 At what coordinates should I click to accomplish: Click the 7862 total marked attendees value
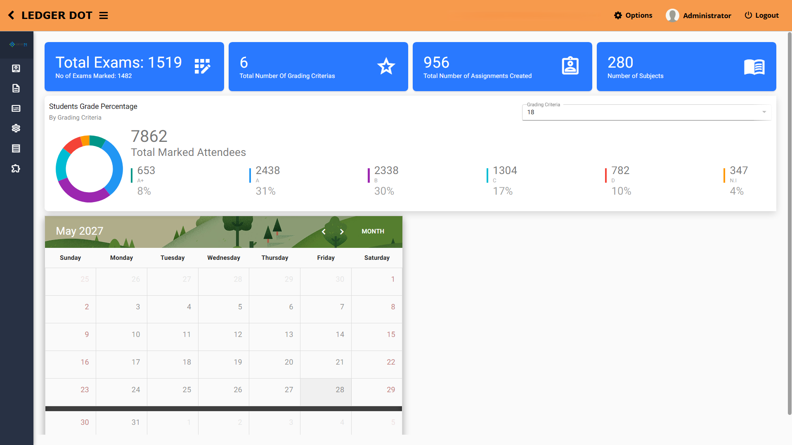(x=149, y=136)
